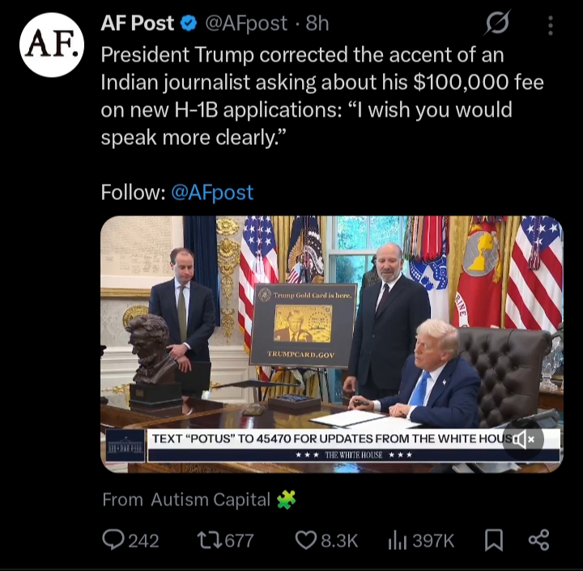Open the 8h timestamp link
Screen dimensions: 583x571
317,23
